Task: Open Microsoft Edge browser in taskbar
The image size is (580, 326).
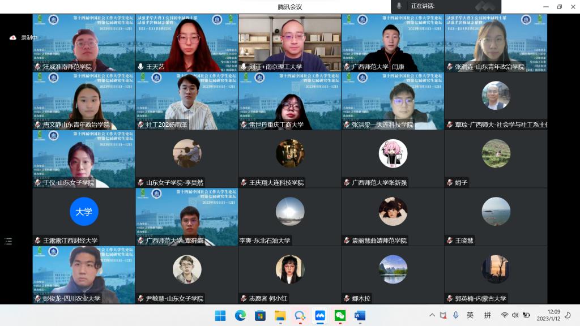Action: 240,315
